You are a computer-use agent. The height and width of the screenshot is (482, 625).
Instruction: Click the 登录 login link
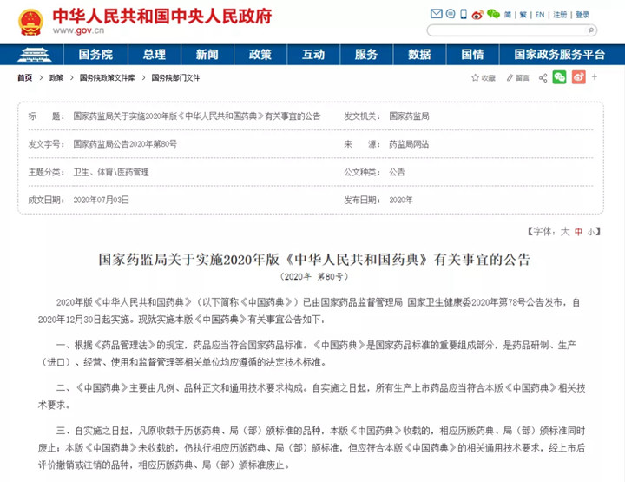(582, 15)
